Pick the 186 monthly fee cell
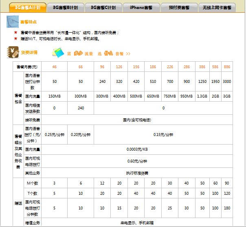The image size is (246, 227). tap(153, 67)
